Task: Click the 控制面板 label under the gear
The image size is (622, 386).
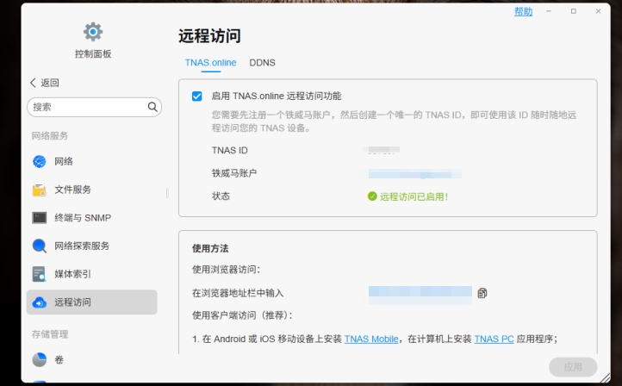Action: (x=93, y=54)
